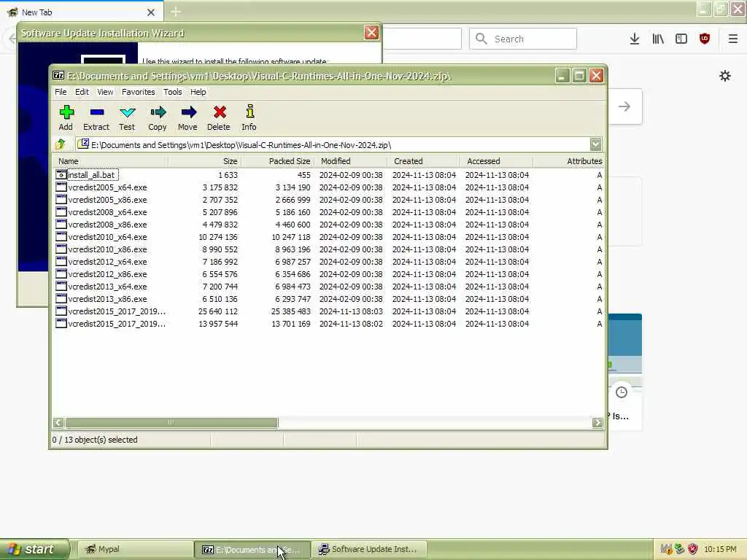Click the Add toolbar icon in 7-Zip

click(x=66, y=112)
